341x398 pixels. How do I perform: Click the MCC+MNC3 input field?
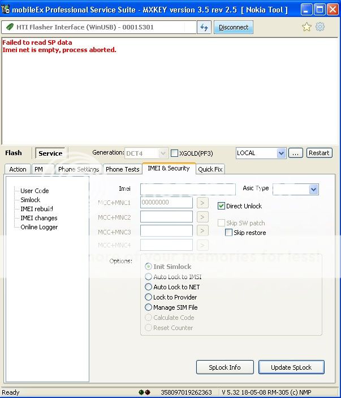coord(166,231)
